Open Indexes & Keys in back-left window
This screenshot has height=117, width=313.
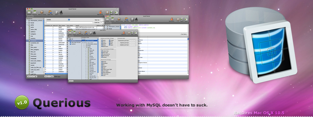pyautogui.click(x=42, y=13)
